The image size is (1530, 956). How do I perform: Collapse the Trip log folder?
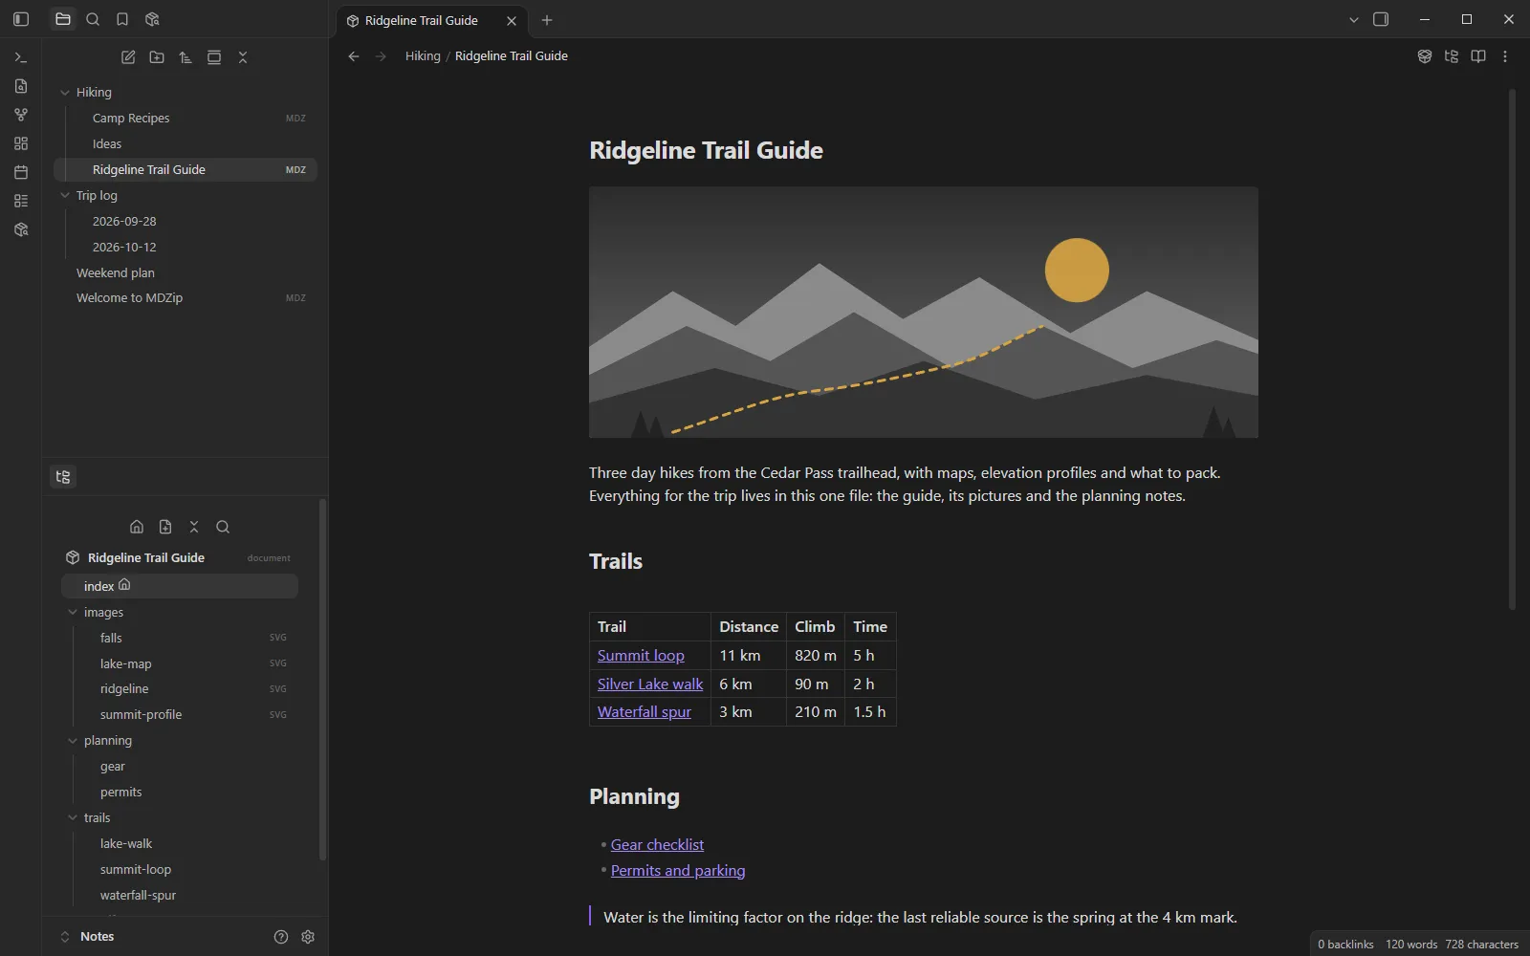click(x=65, y=196)
